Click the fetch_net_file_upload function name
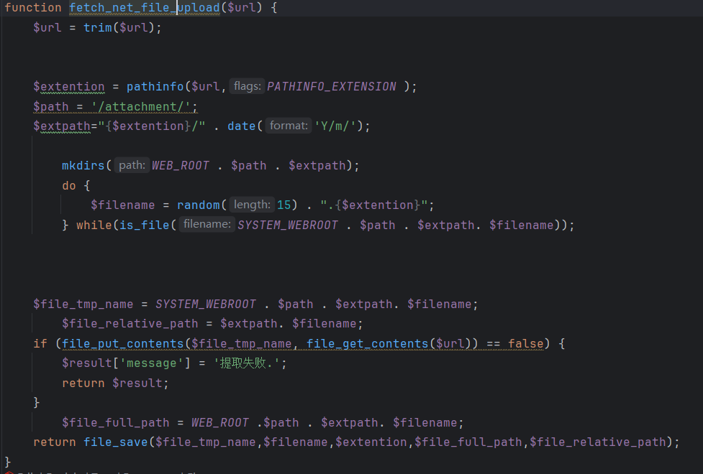This screenshot has width=703, height=474. point(144,8)
